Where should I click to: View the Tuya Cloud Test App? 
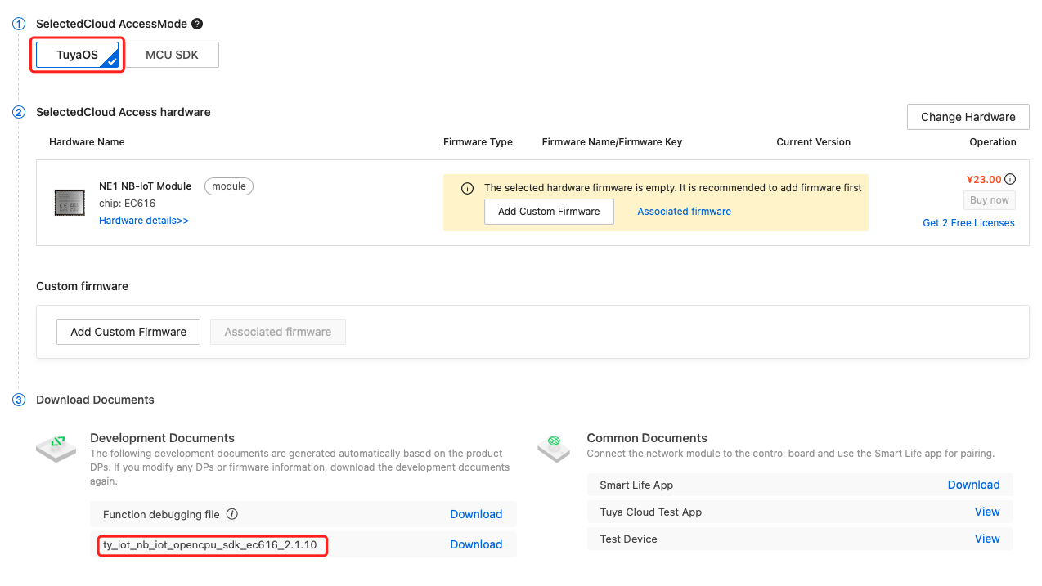click(x=987, y=512)
